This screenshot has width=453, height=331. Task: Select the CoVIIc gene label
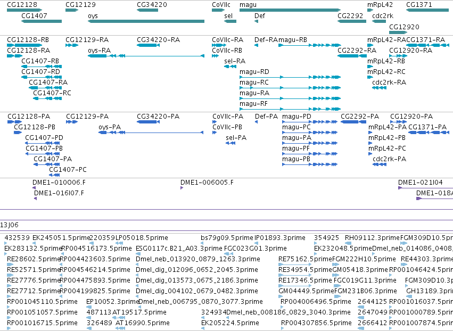[221, 5]
